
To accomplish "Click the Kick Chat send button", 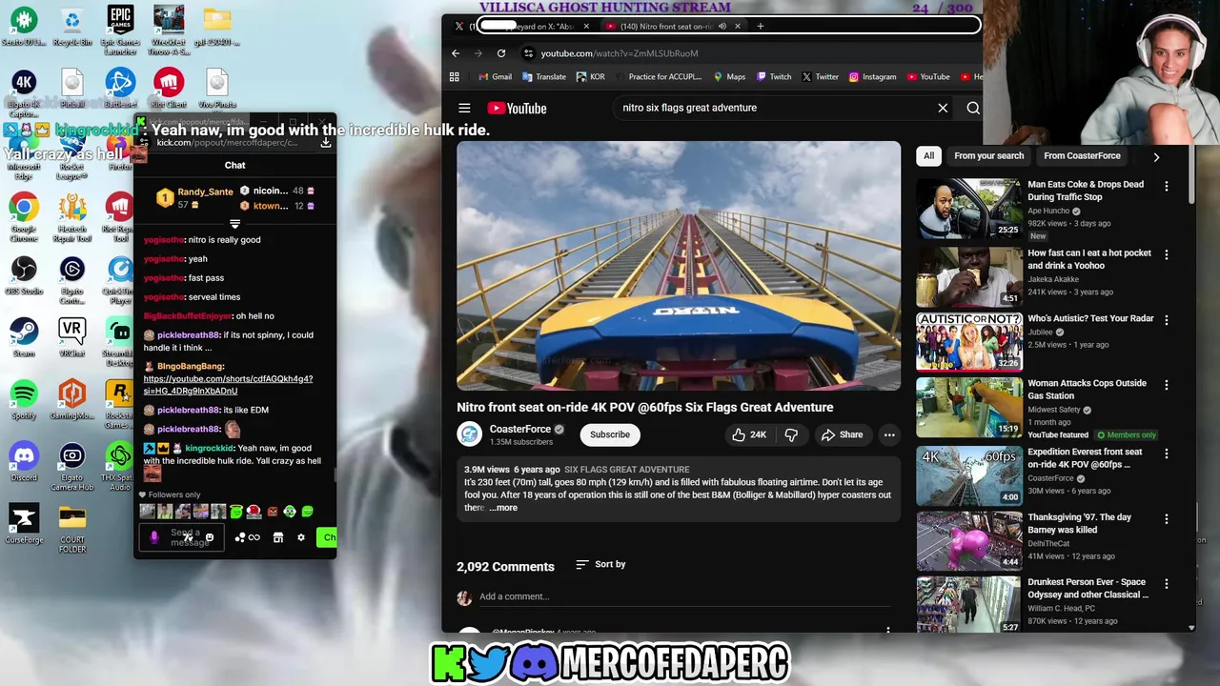I will point(327,537).
